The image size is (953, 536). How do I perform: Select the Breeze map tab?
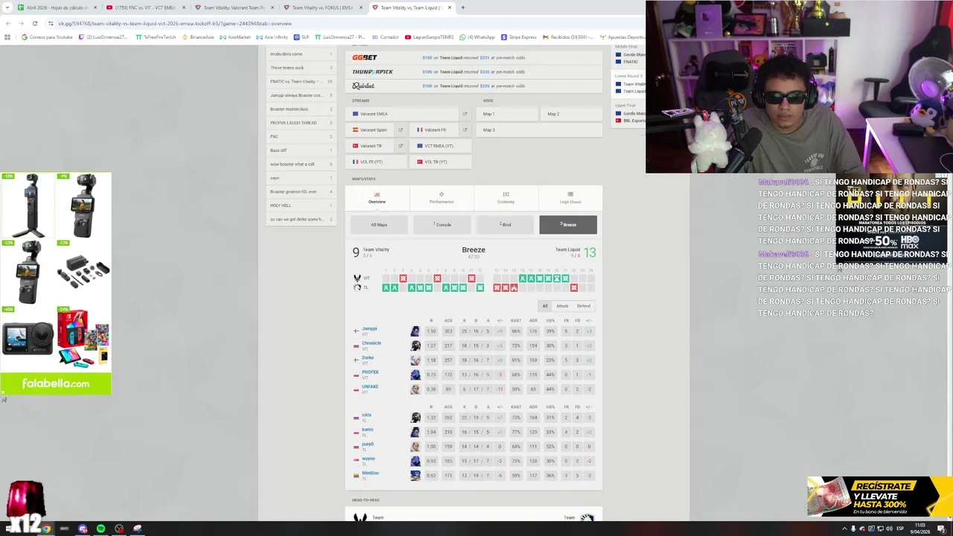568,225
